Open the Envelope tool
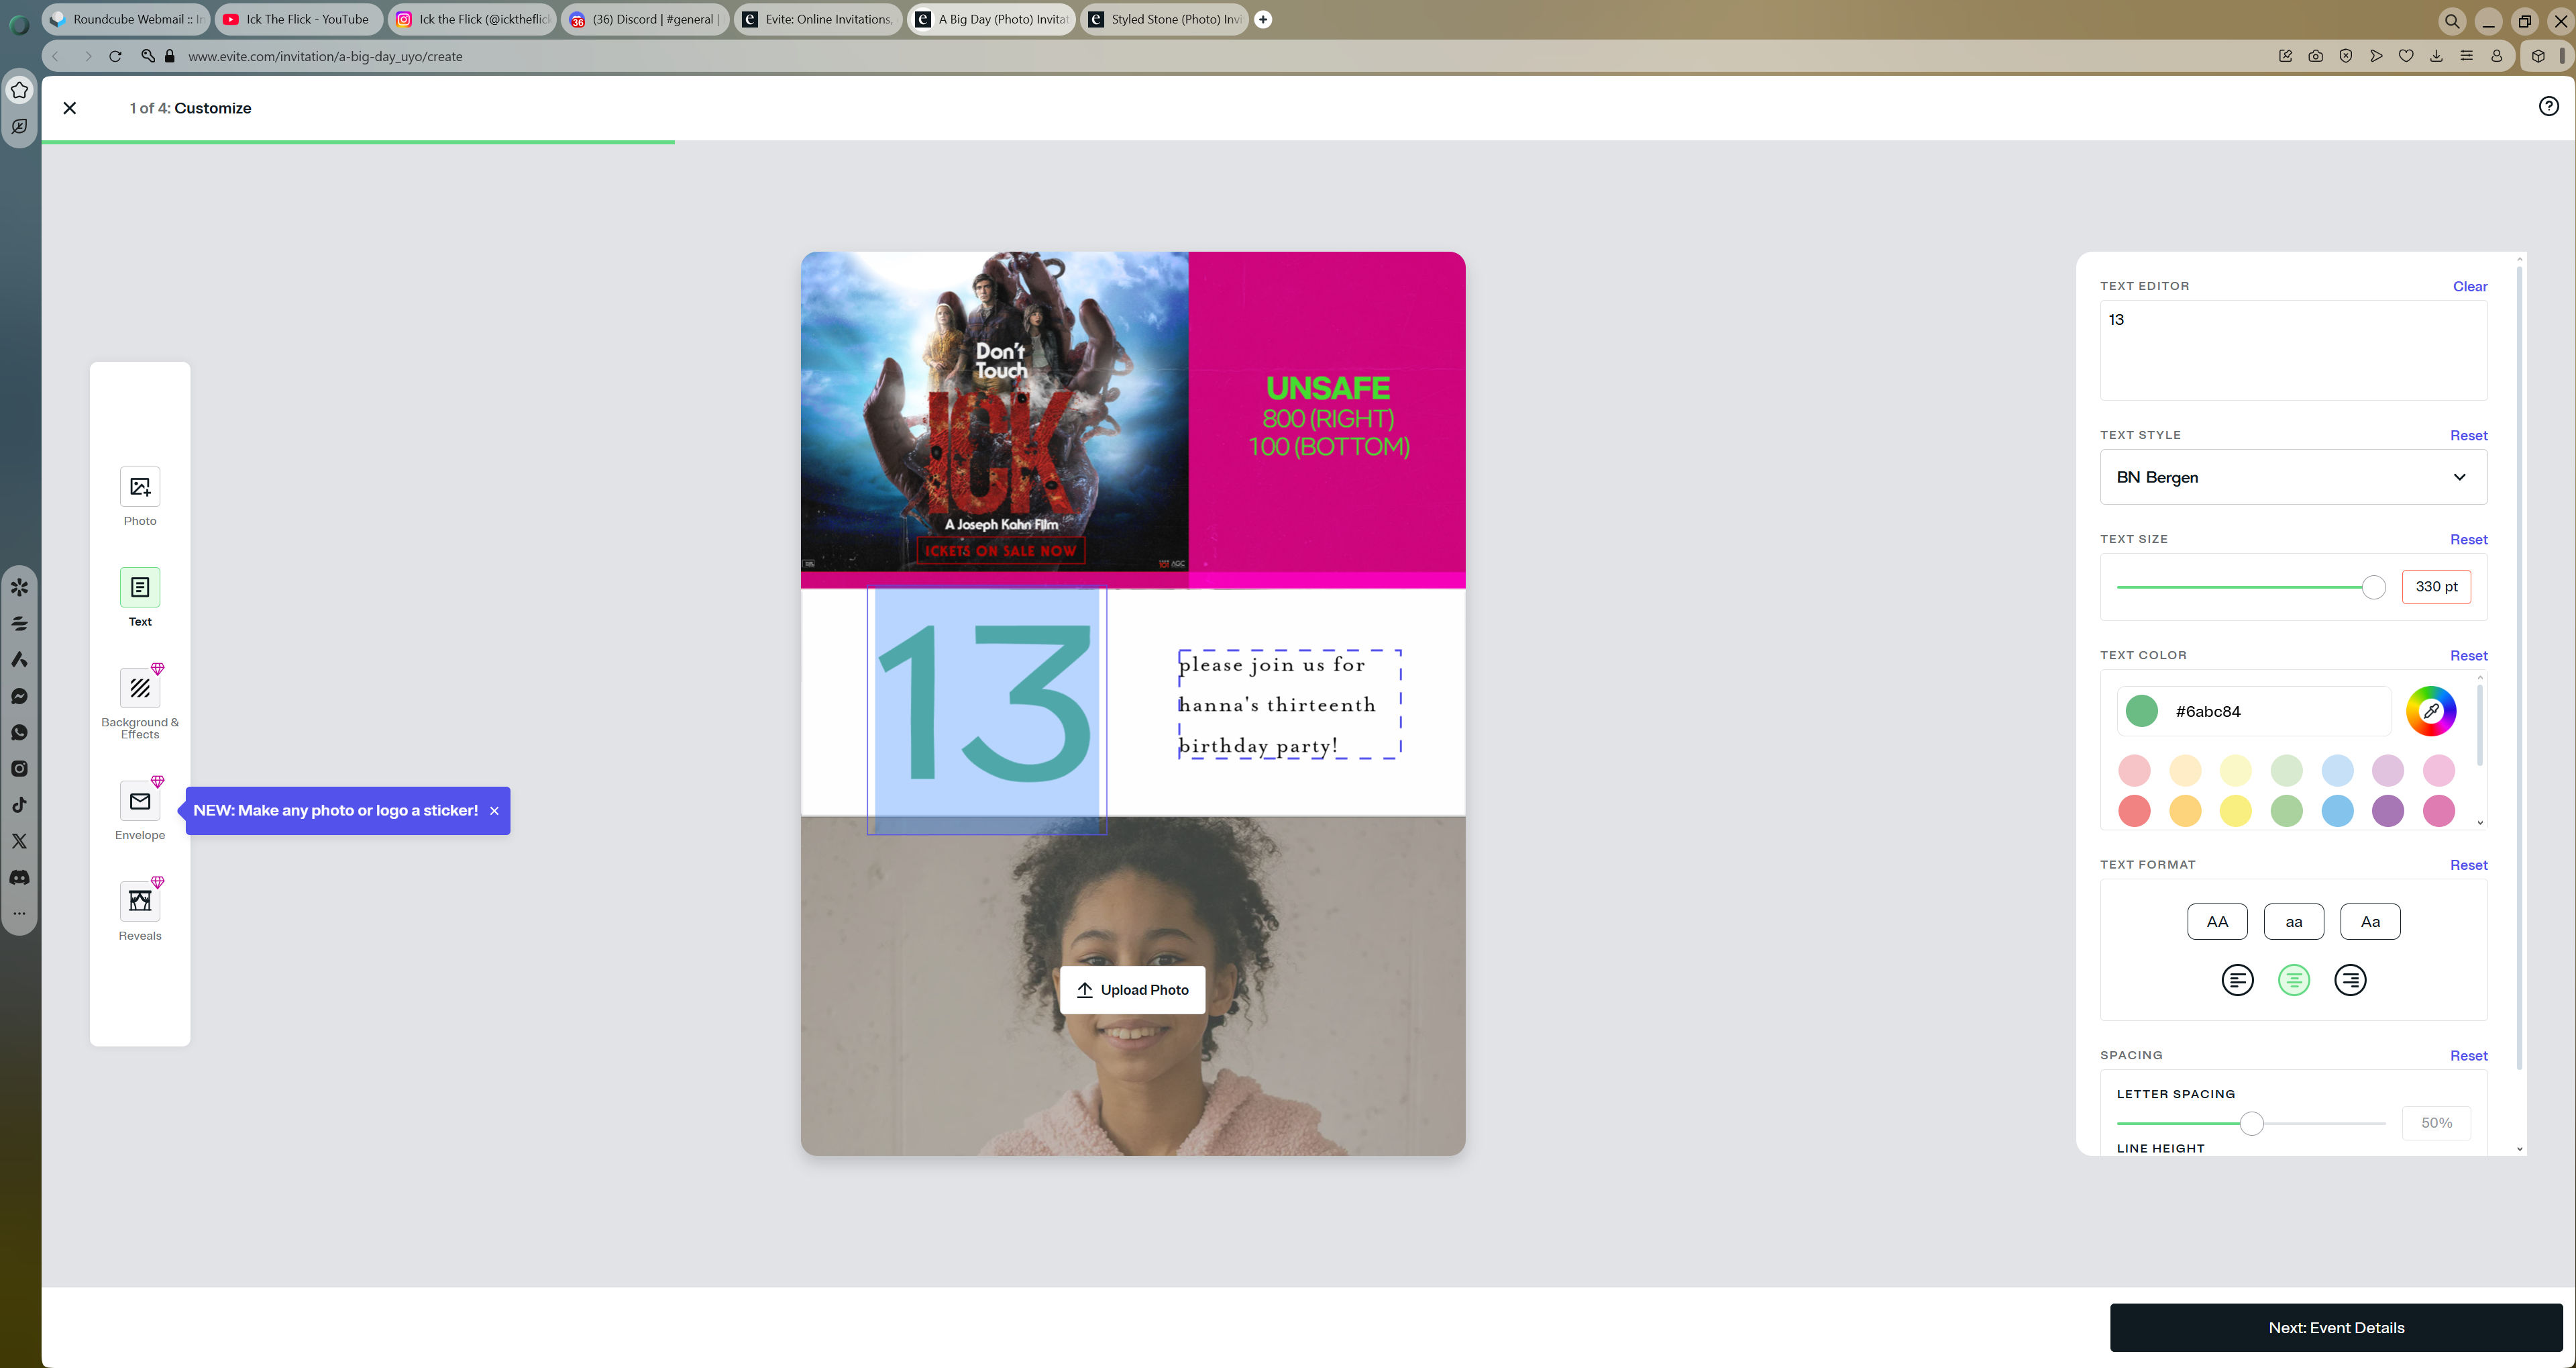2576x1368 pixels. point(140,801)
